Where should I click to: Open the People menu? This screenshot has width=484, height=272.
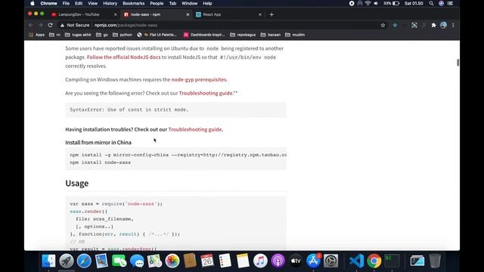click(x=157, y=3)
